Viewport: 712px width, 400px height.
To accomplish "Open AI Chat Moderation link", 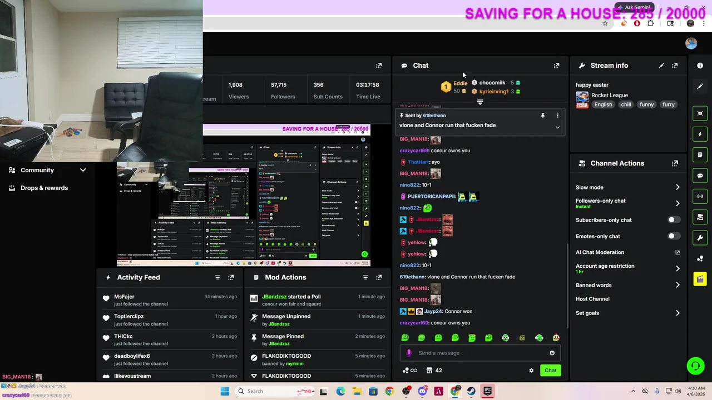I will pos(628,252).
